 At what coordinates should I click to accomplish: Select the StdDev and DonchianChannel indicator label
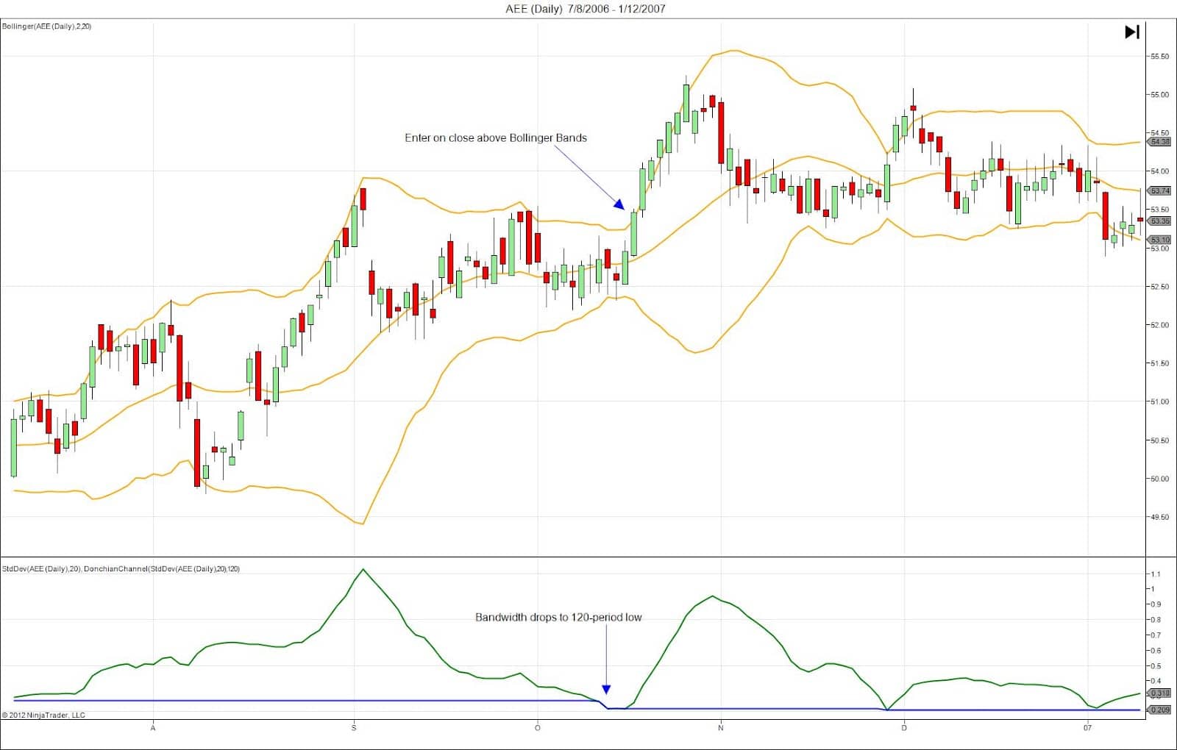tap(121, 569)
